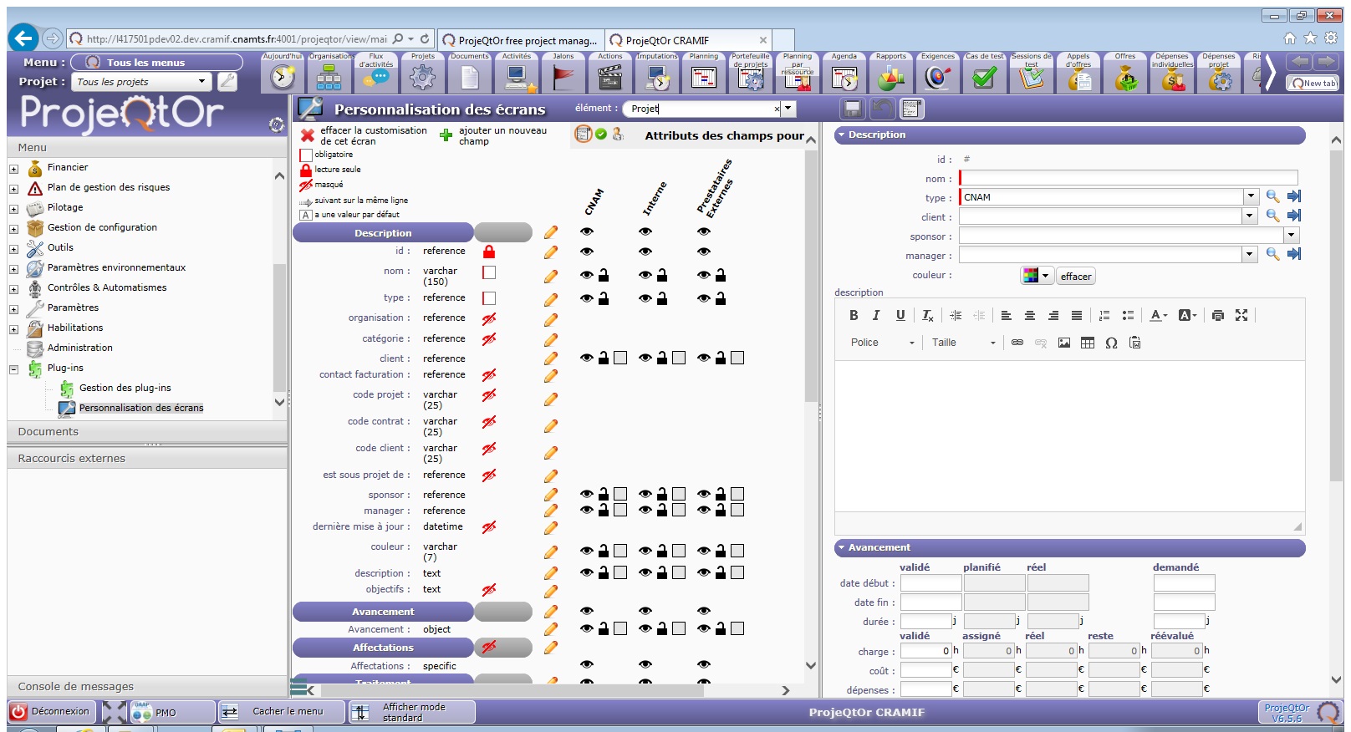This screenshot has height=732, width=1351.
Task: Toggle CNAM eye visibility for the id field
Action: click(x=587, y=252)
